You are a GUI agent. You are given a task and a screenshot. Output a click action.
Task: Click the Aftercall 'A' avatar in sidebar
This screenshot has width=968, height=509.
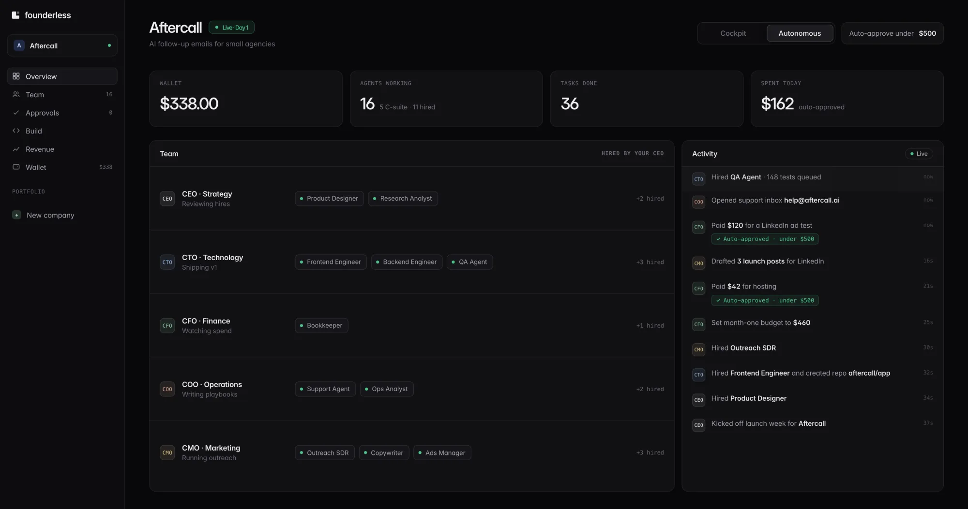click(x=19, y=45)
